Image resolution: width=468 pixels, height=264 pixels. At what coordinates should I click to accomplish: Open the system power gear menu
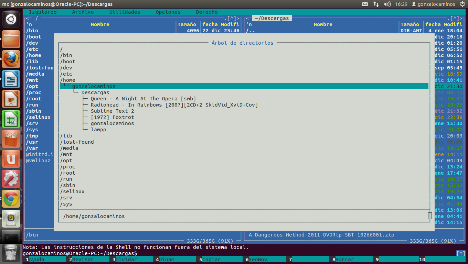[462, 4]
